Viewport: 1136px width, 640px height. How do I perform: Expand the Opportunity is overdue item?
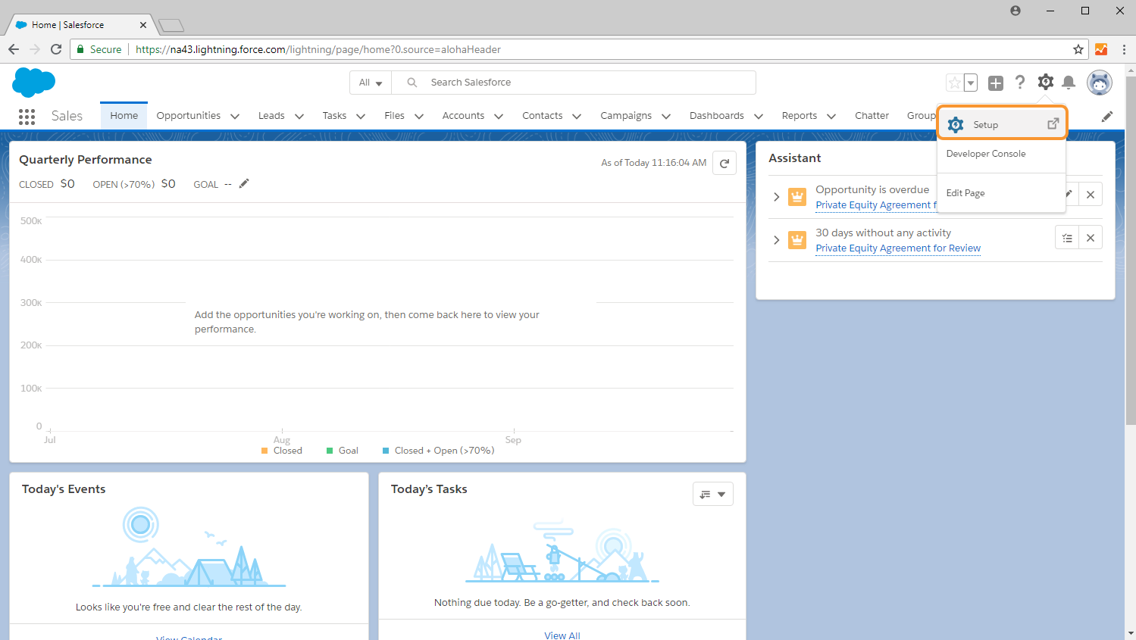[776, 197]
